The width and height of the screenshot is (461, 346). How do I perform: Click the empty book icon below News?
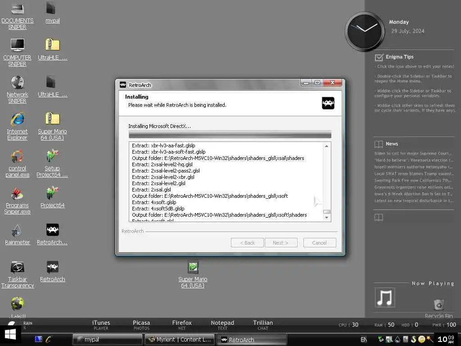pyautogui.click(x=379, y=218)
